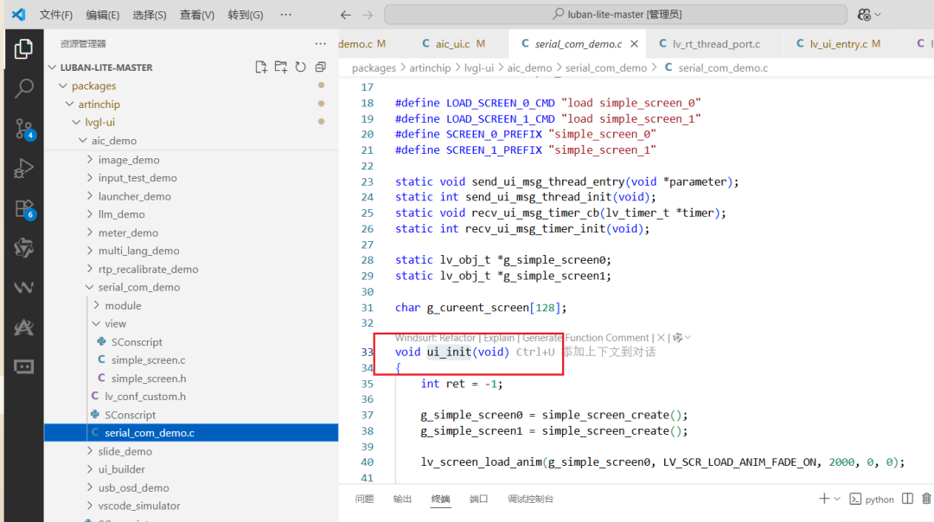The width and height of the screenshot is (934, 522).
Task: Open explorer views more actions menu
Action: coord(321,43)
